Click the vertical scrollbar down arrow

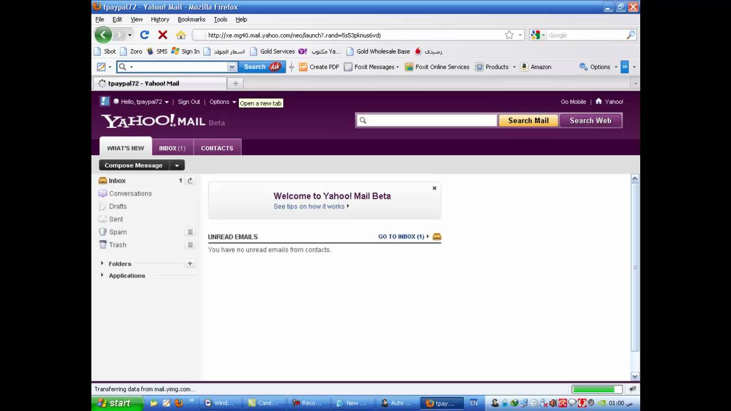pos(634,376)
